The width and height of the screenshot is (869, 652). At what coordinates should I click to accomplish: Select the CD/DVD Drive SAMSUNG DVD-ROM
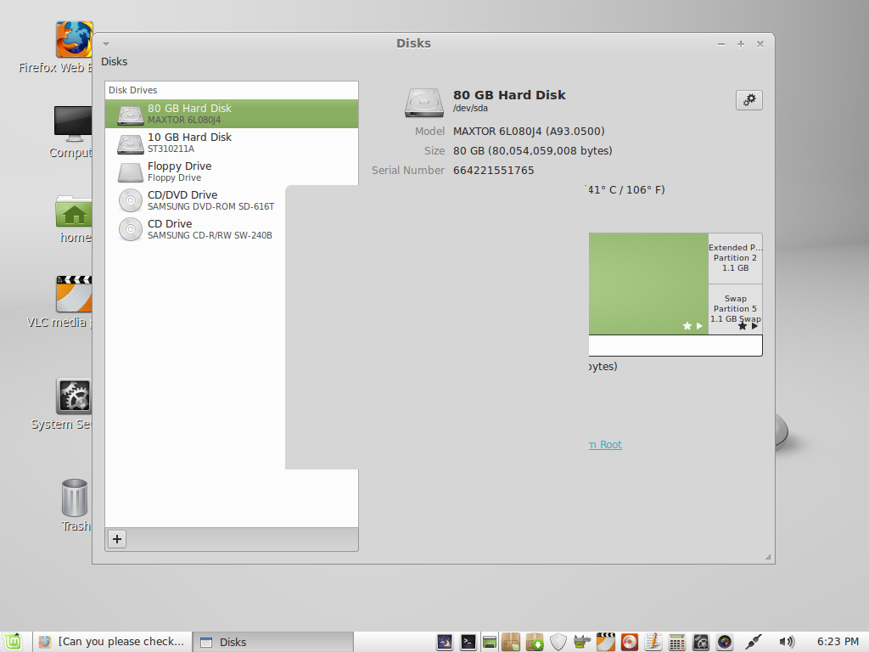pos(195,200)
